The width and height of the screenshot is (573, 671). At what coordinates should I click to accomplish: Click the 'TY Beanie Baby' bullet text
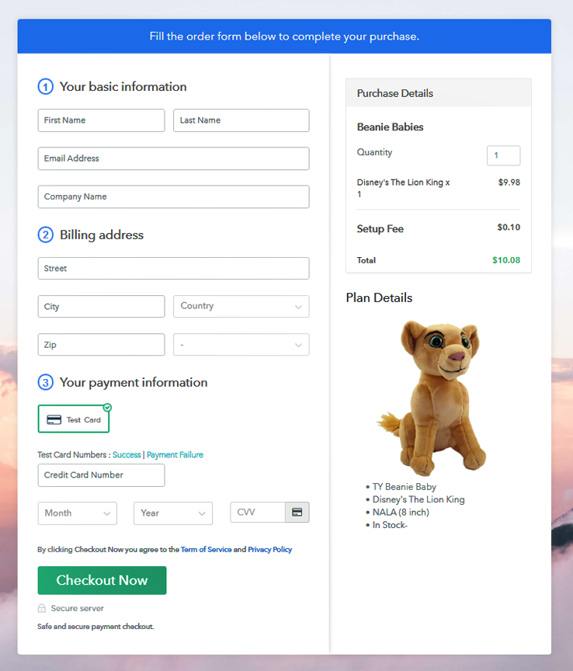(404, 487)
